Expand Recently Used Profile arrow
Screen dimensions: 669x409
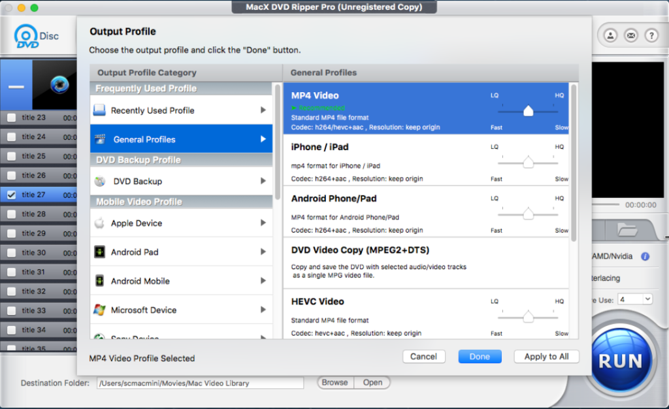tap(263, 110)
